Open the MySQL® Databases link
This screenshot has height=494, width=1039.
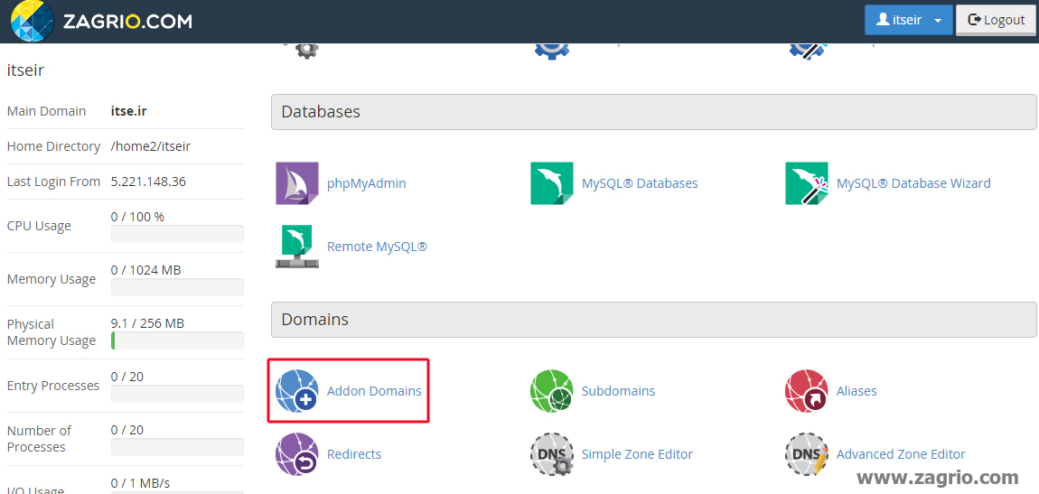tap(640, 183)
